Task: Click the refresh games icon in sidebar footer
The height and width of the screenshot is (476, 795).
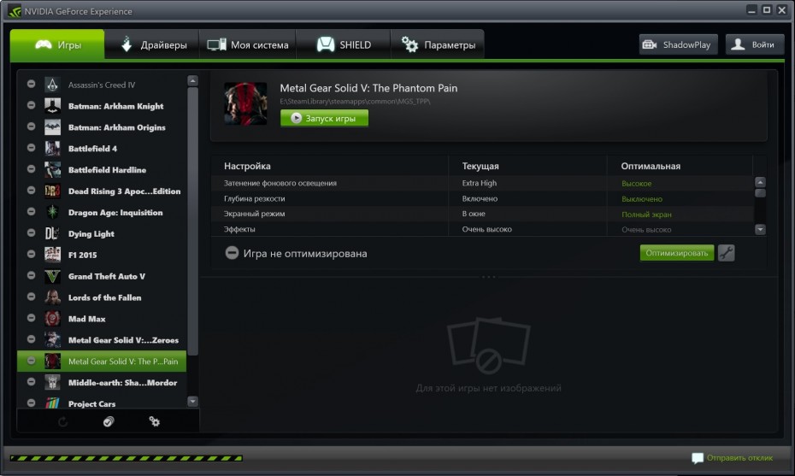Action: (x=63, y=421)
